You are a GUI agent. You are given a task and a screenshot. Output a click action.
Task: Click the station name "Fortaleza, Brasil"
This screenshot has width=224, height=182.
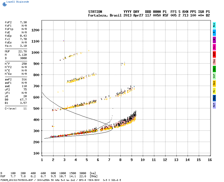(x=105, y=15)
